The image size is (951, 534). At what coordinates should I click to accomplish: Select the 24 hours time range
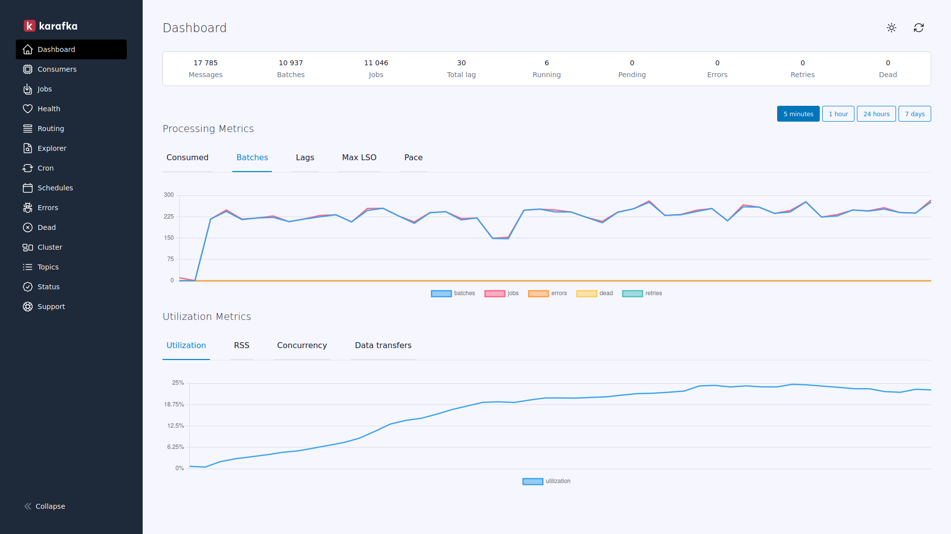coord(876,114)
